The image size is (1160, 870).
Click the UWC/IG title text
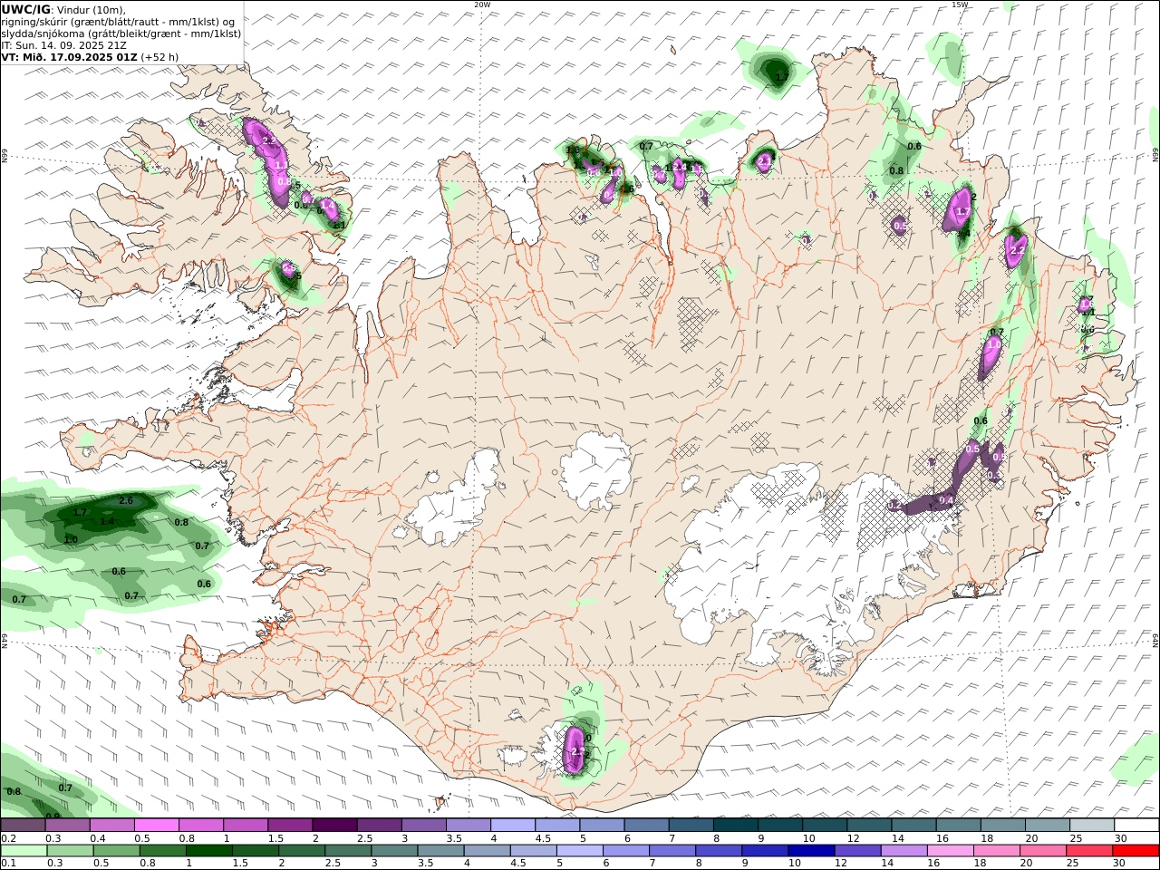pos(25,9)
